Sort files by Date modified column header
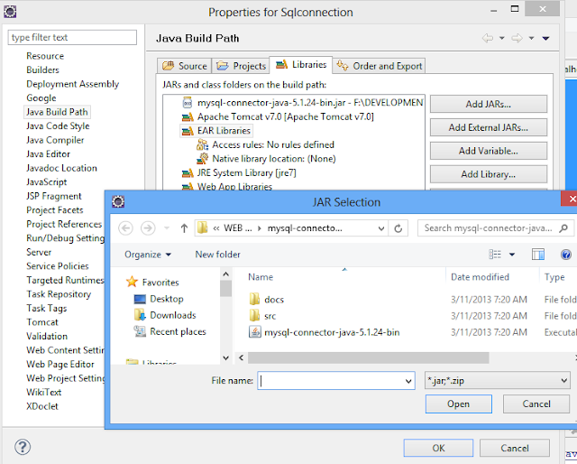The image size is (577, 464). (x=480, y=277)
